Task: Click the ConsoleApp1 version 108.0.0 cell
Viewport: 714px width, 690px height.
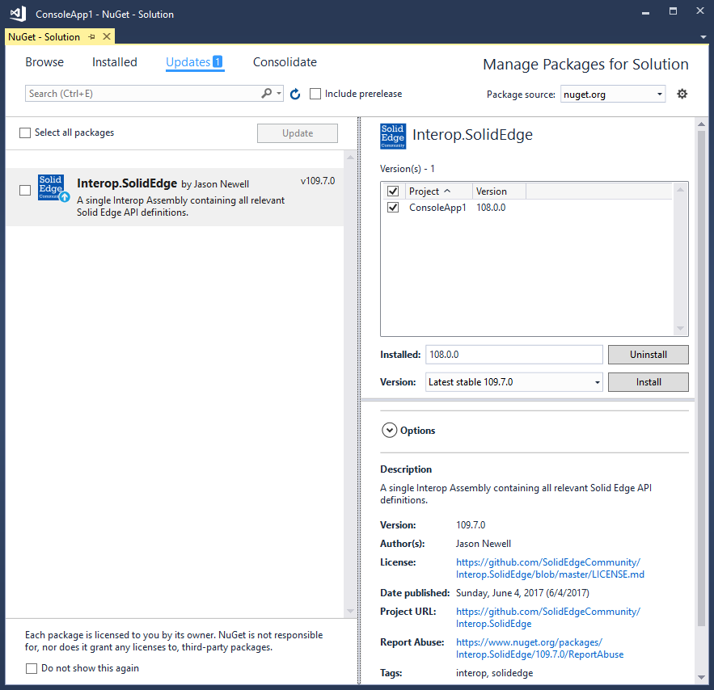Action: [491, 208]
